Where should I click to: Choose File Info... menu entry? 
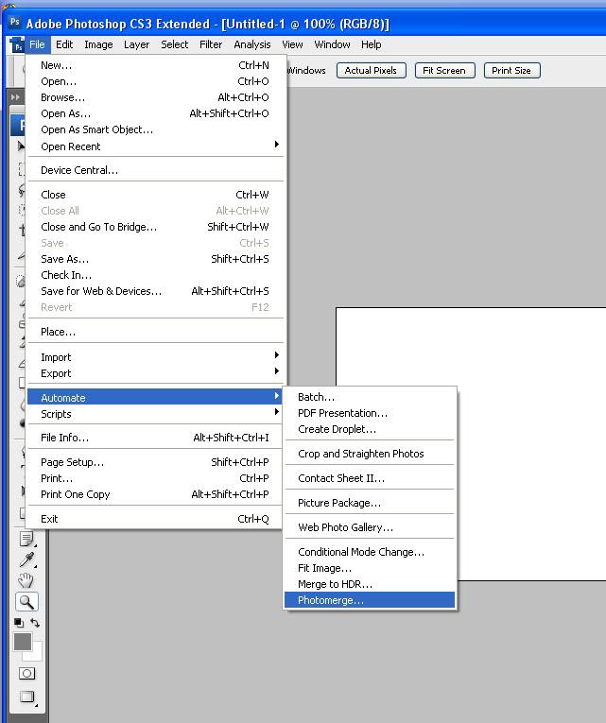click(155, 438)
